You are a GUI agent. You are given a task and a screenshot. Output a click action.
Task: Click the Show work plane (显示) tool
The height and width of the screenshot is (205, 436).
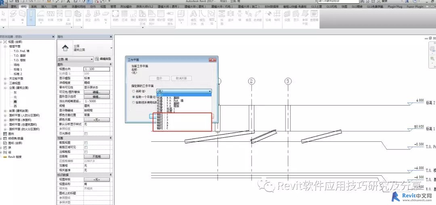[296, 16]
